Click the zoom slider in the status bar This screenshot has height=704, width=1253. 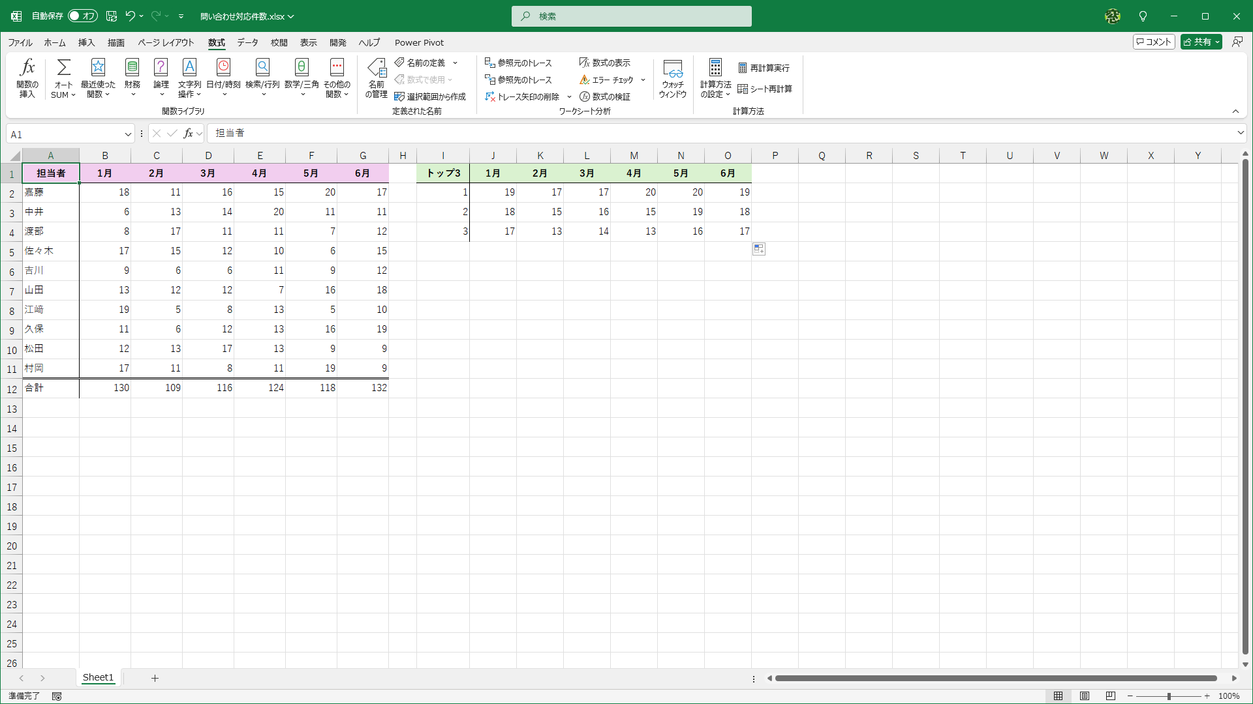coord(1168,696)
